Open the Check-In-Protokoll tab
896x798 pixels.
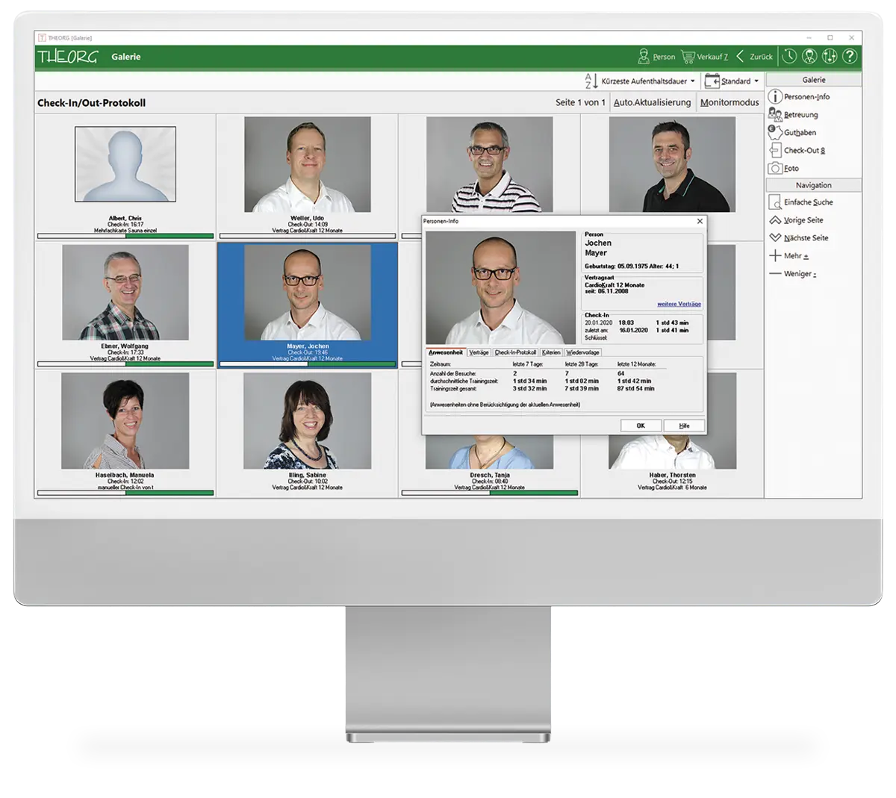[515, 352]
